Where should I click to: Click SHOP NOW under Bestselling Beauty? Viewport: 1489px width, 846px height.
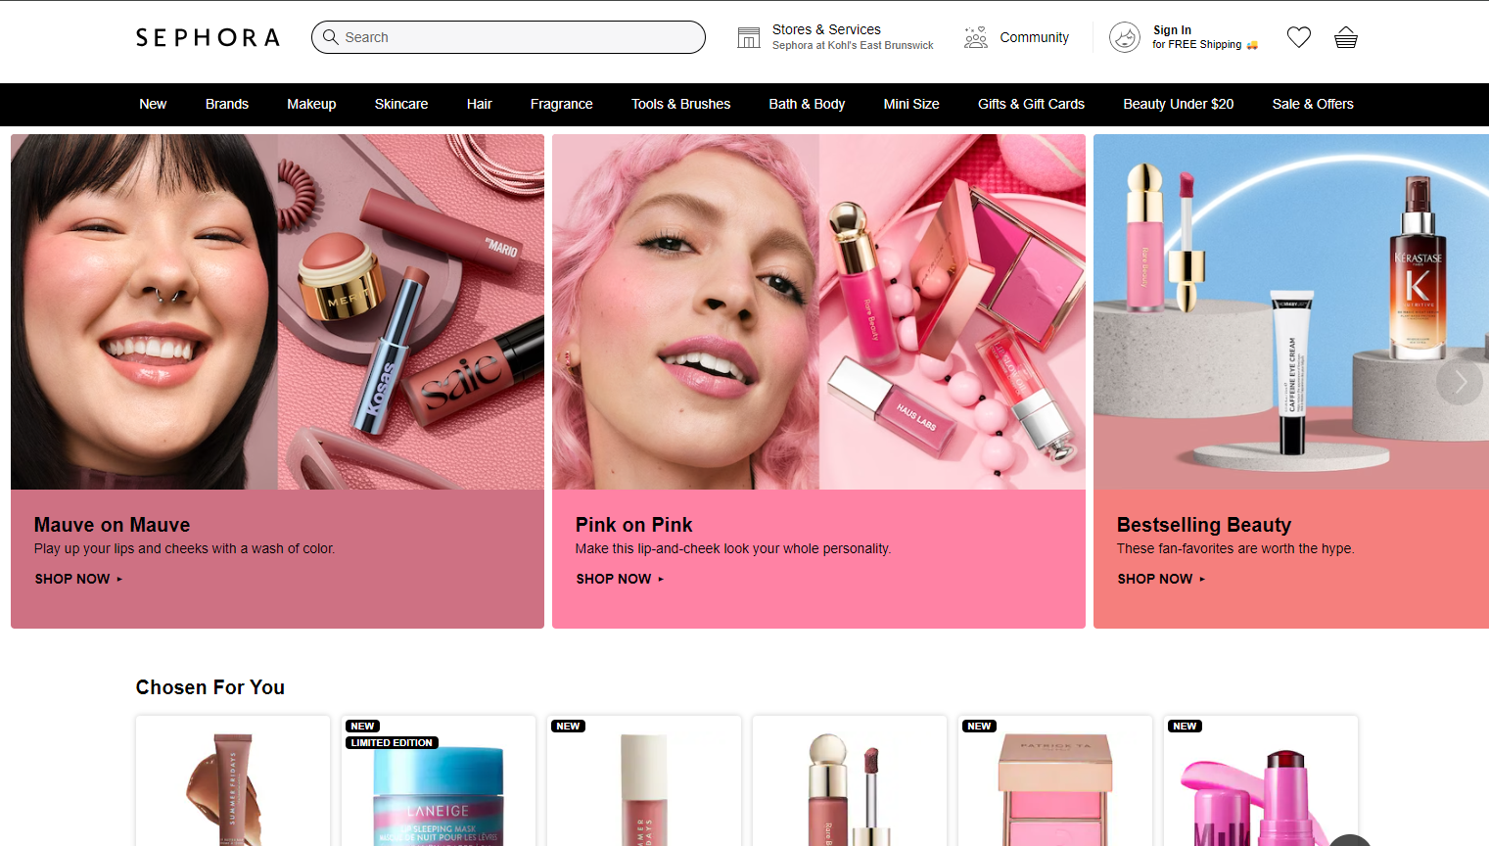[1161, 579]
